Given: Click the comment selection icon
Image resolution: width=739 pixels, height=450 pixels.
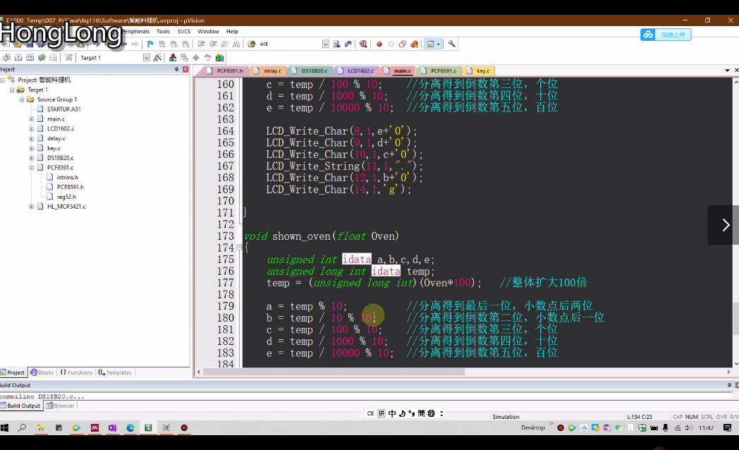Looking at the screenshot, I should point(225,44).
